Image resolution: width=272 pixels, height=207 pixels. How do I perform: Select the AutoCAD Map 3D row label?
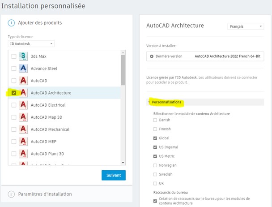(x=47, y=117)
